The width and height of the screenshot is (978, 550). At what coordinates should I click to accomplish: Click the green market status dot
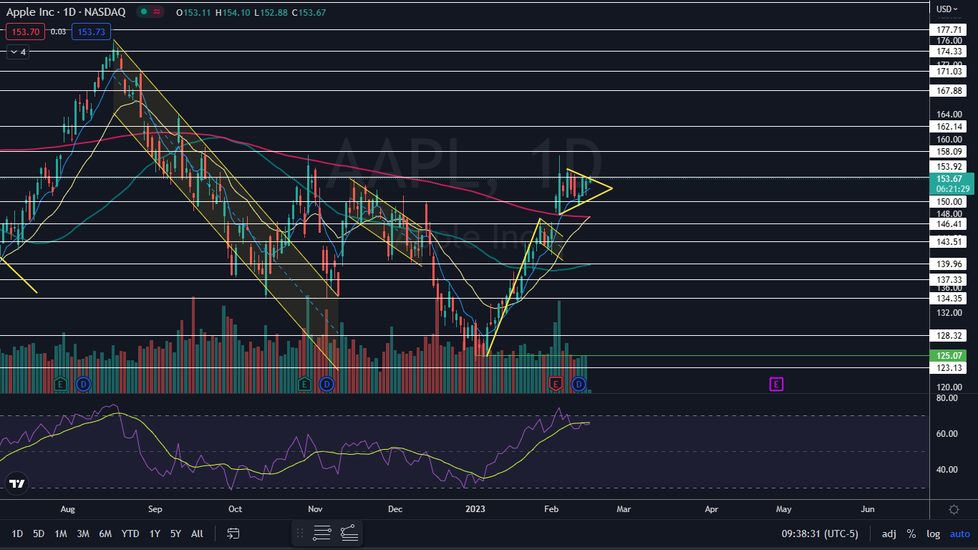pos(144,11)
